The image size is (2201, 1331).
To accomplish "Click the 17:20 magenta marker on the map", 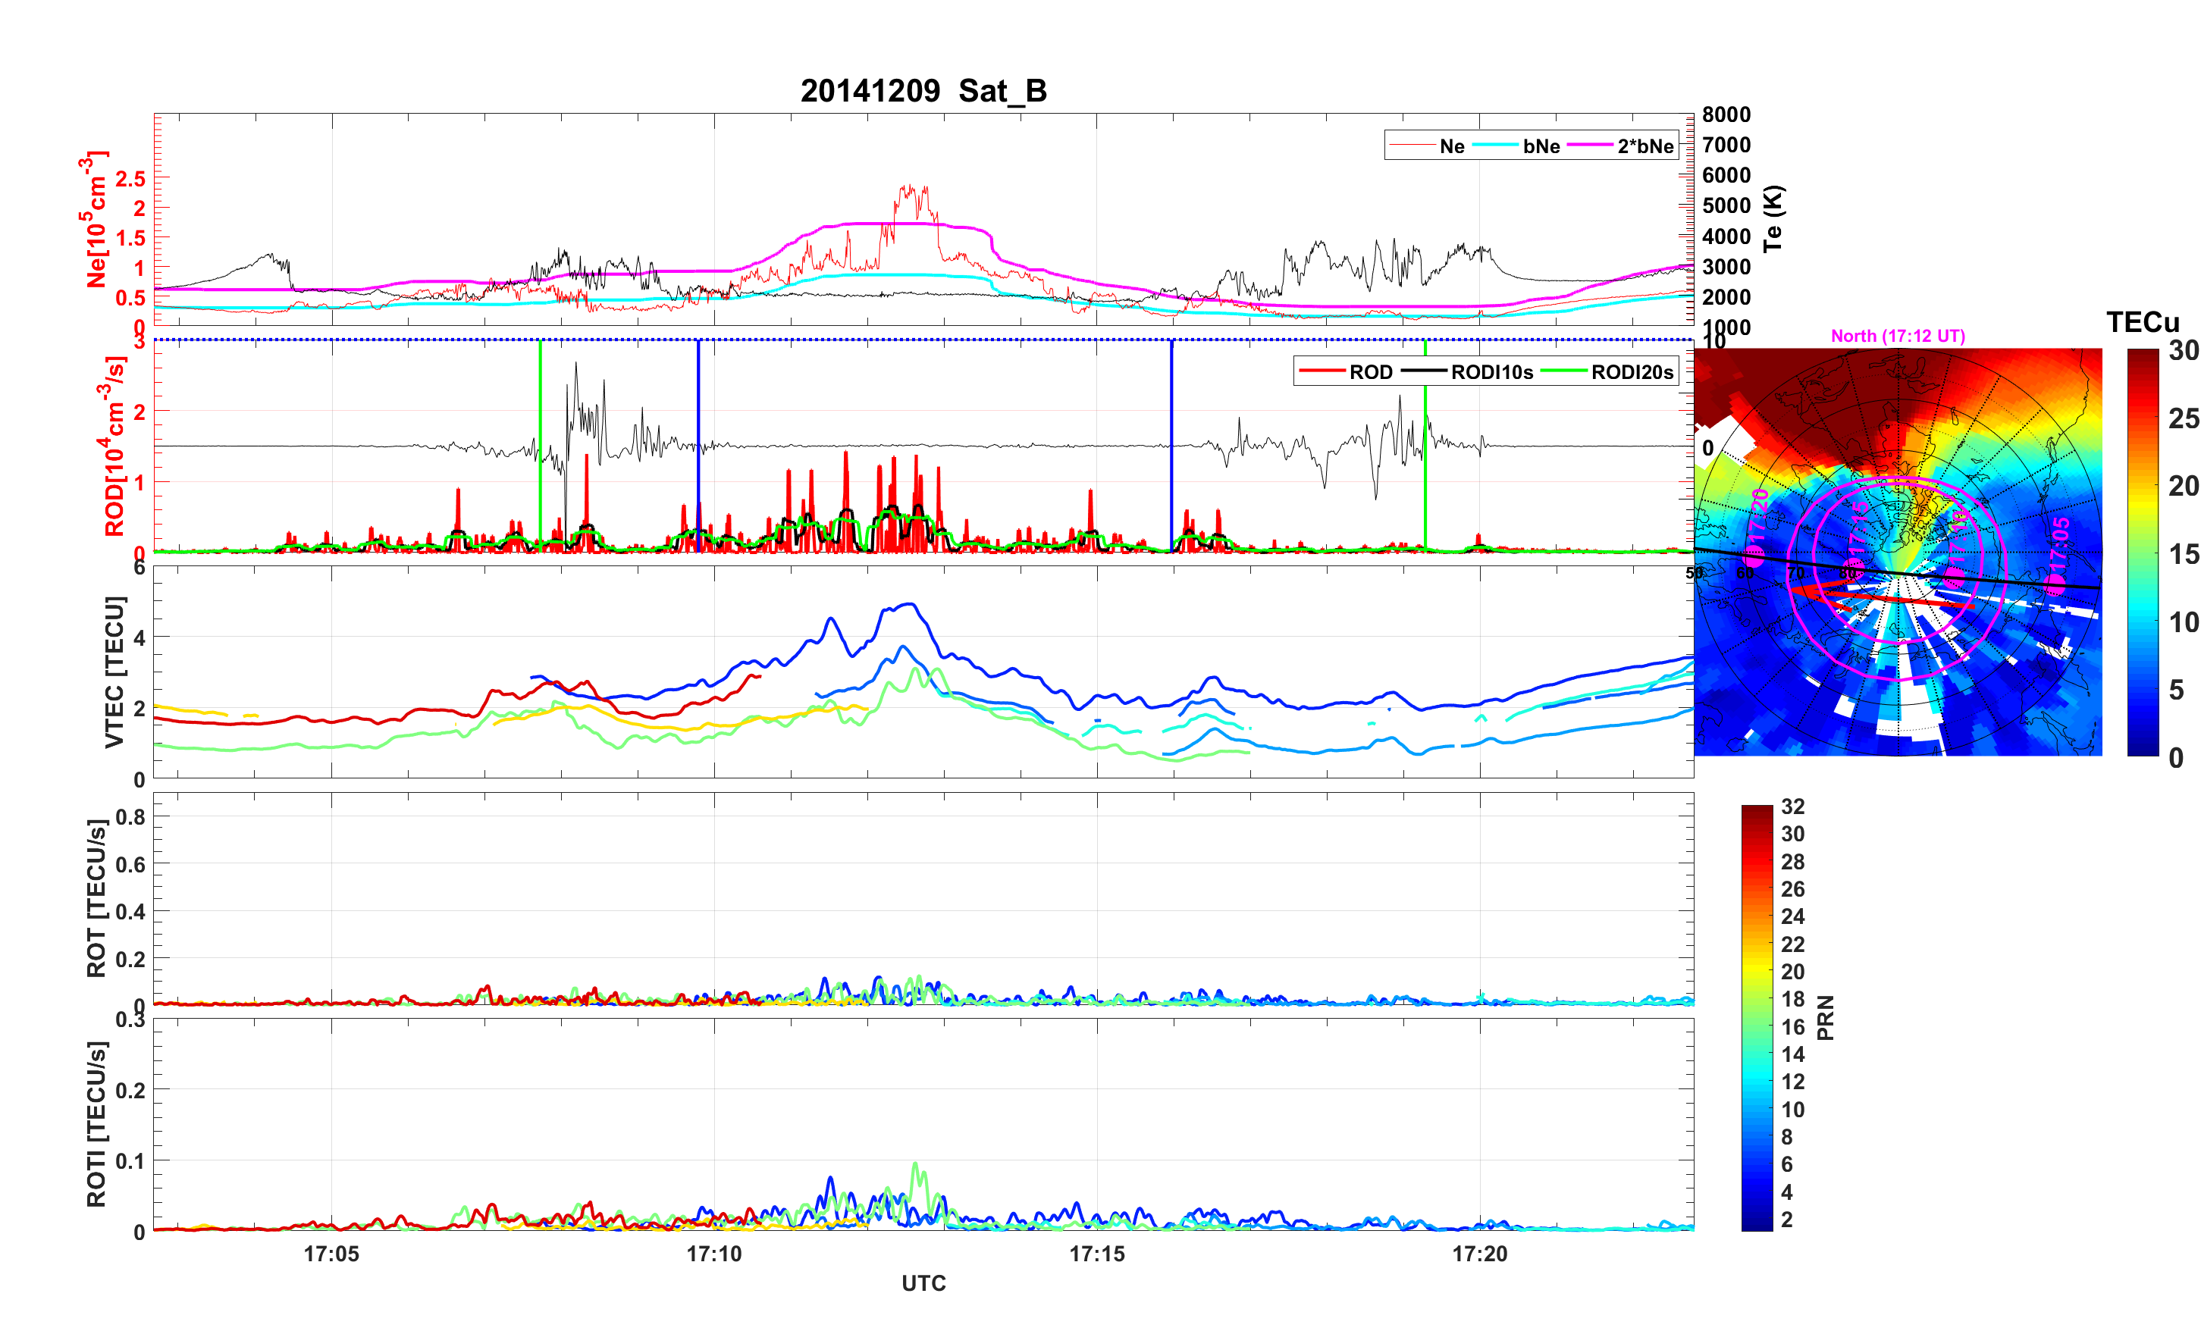I will tap(1754, 556).
